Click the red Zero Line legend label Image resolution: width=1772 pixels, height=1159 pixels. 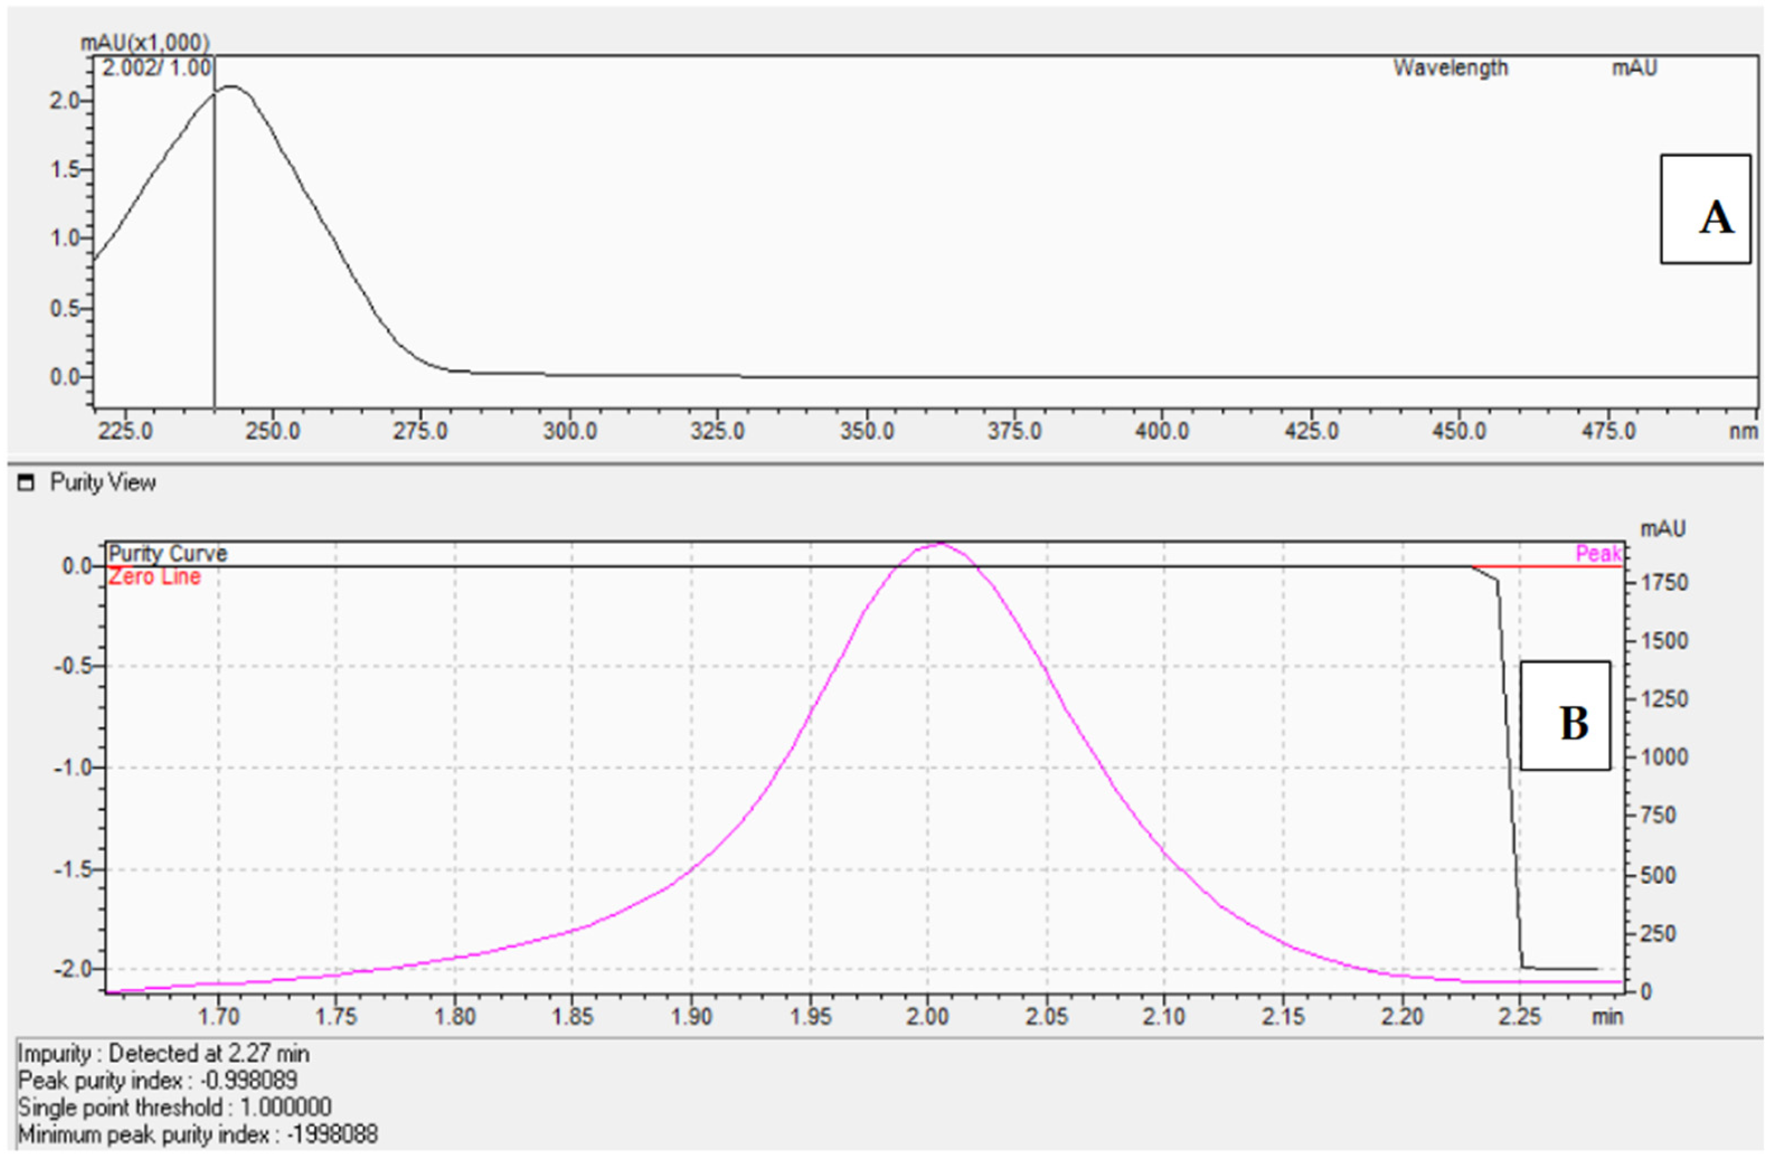click(x=154, y=577)
